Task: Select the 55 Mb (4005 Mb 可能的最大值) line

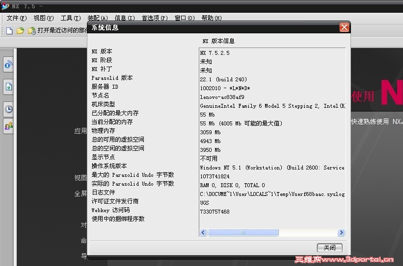Action: (241, 123)
